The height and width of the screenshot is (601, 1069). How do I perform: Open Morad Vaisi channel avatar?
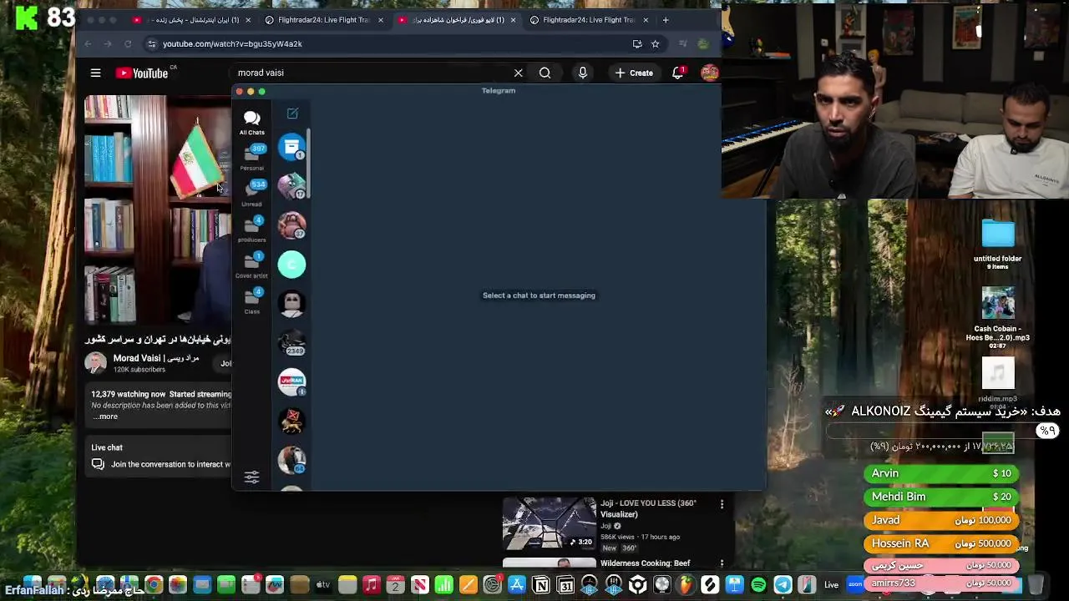tap(96, 363)
